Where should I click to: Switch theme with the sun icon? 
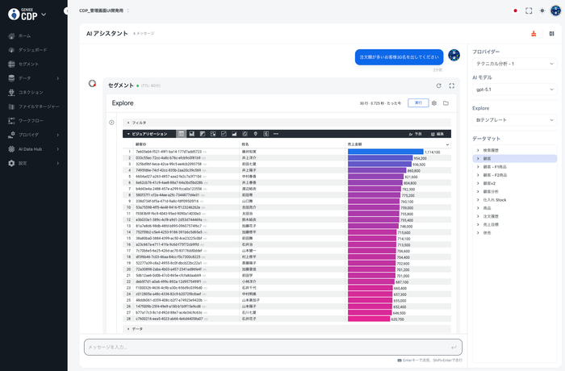click(x=541, y=11)
